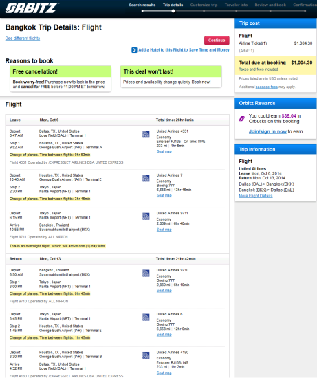Go to Search results step
This screenshot has height=378, width=317.
click(x=142, y=5)
